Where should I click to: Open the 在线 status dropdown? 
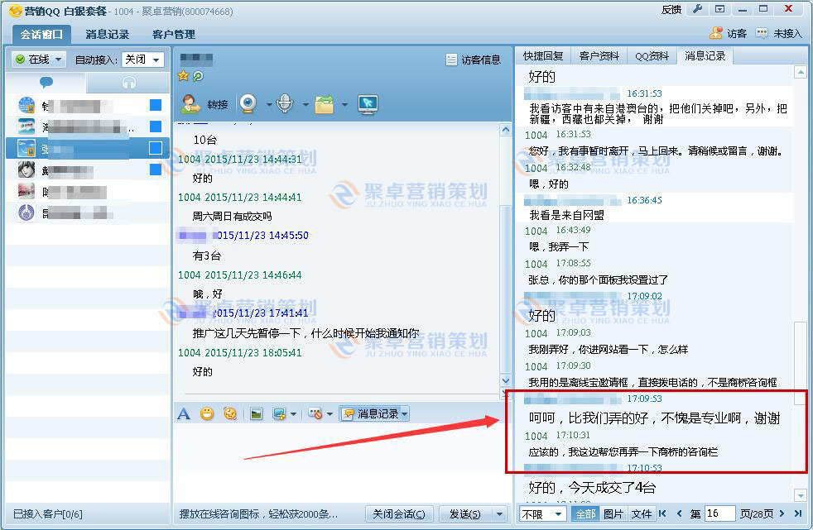(39, 60)
